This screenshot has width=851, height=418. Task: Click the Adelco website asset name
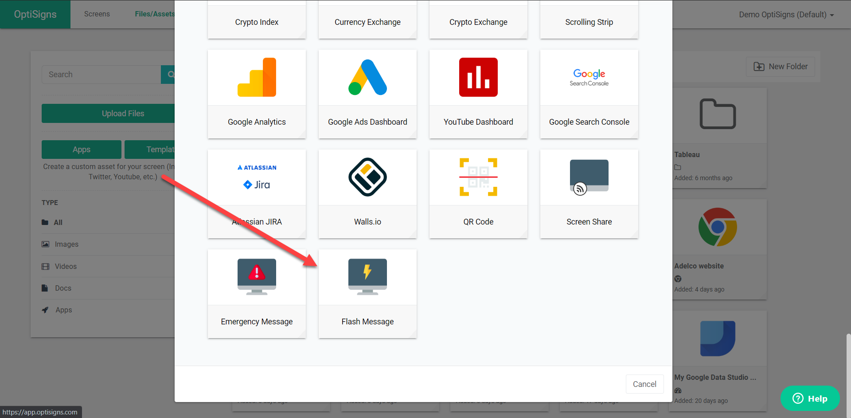click(x=699, y=266)
